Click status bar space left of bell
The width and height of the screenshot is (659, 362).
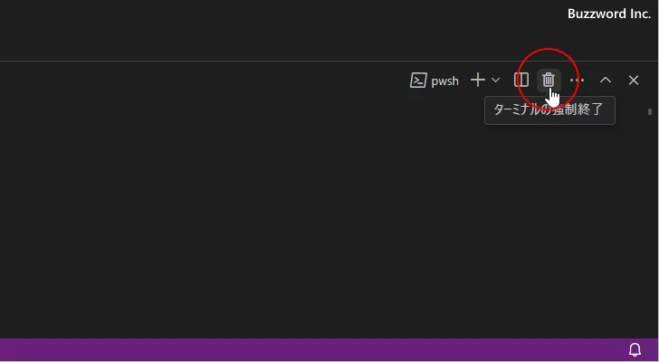coord(543,349)
